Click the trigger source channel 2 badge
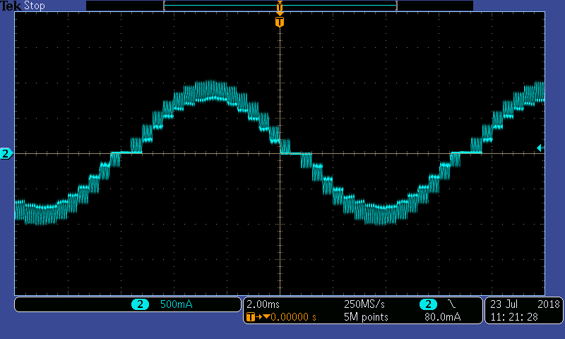The width and height of the screenshot is (565, 339). (427, 304)
